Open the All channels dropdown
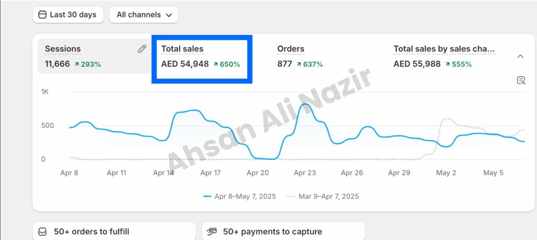 144,15
